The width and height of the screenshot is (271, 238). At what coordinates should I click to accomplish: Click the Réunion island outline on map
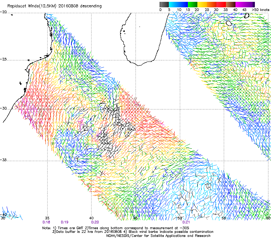coord(229,23)
